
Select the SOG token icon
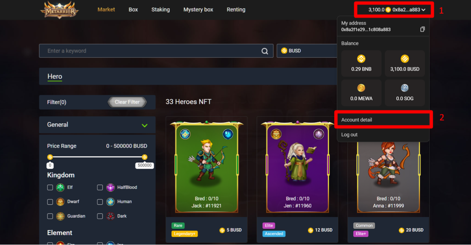[404, 88]
